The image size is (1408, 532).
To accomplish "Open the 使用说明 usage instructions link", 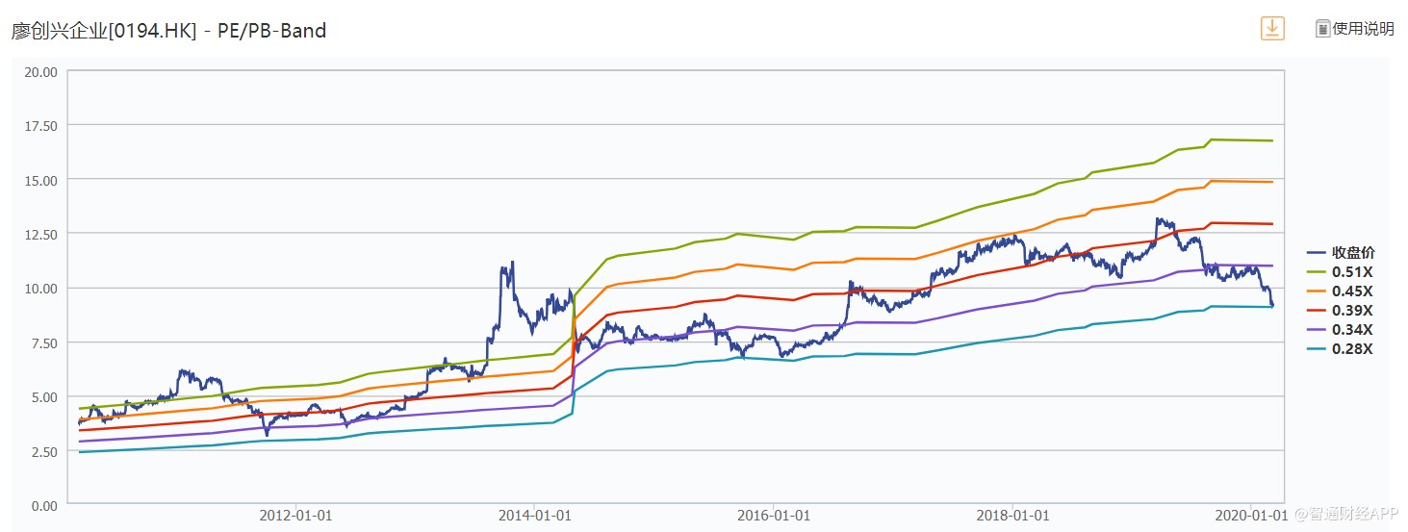I will 1363,29.
